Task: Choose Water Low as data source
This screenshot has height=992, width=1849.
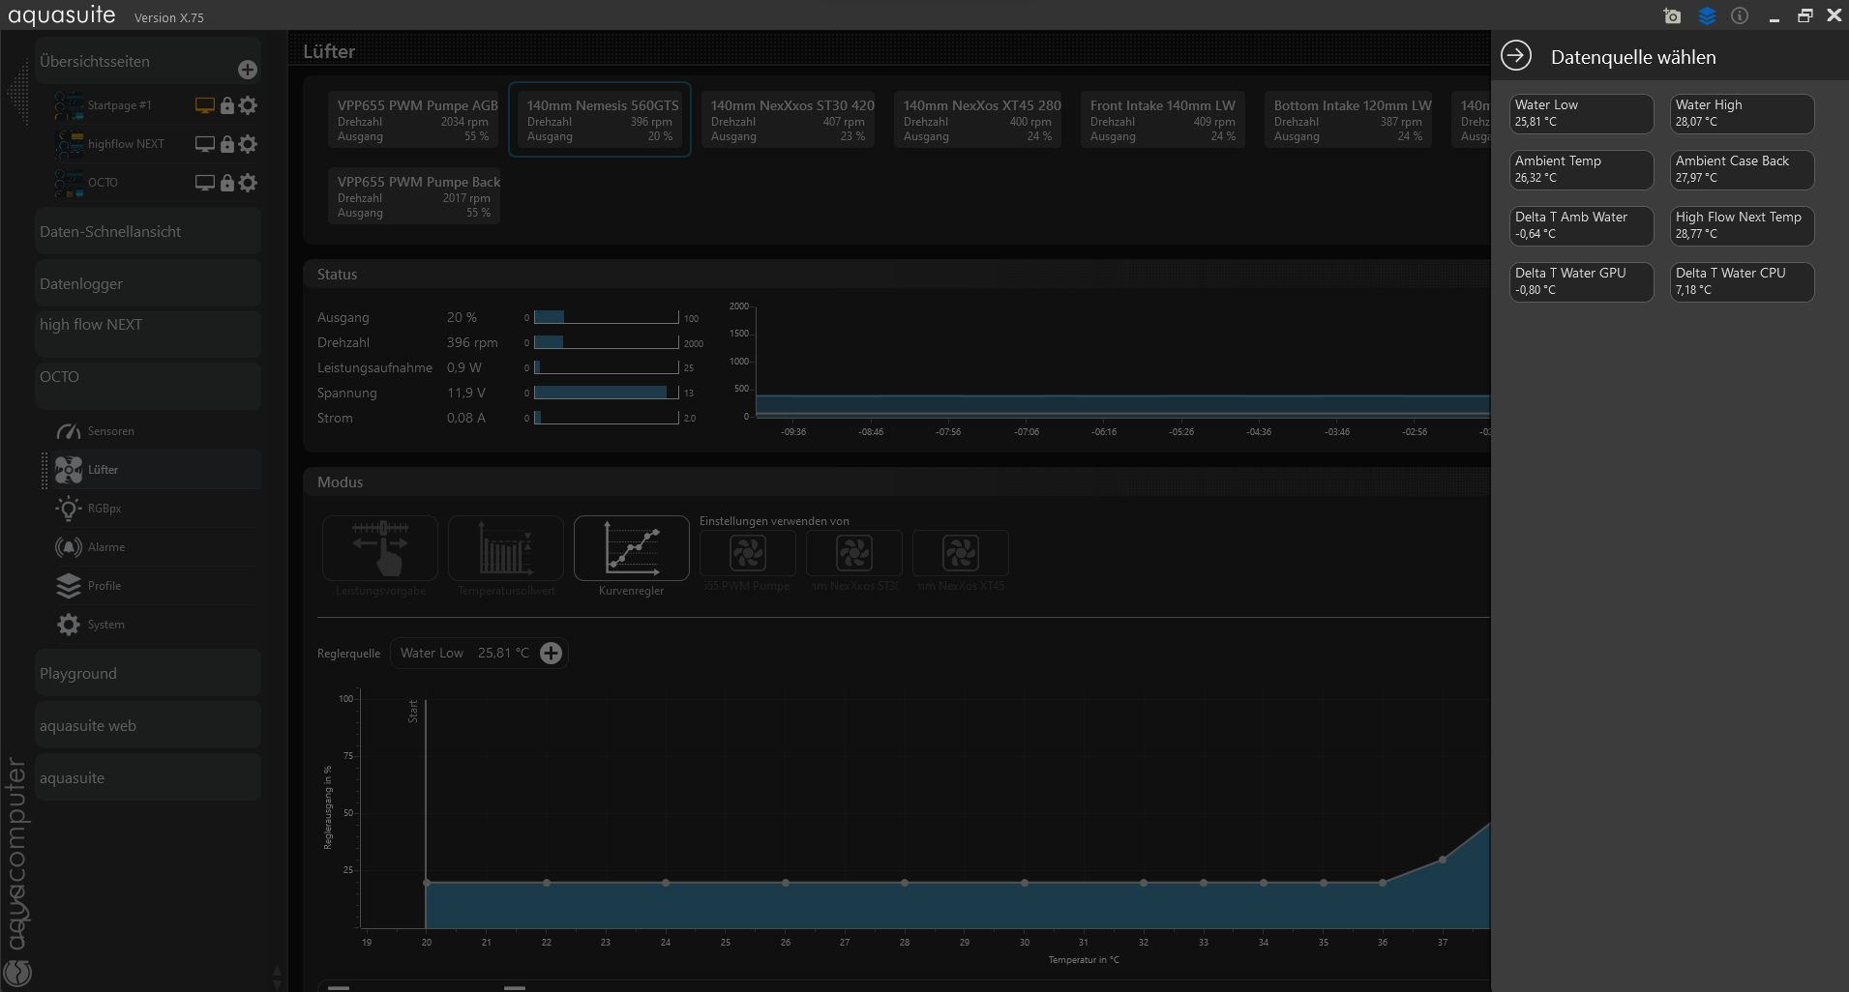Action: point(1582,114)
